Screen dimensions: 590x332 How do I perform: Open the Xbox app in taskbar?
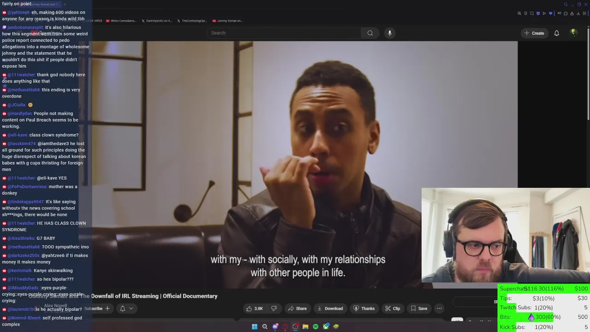pos(326,326)
